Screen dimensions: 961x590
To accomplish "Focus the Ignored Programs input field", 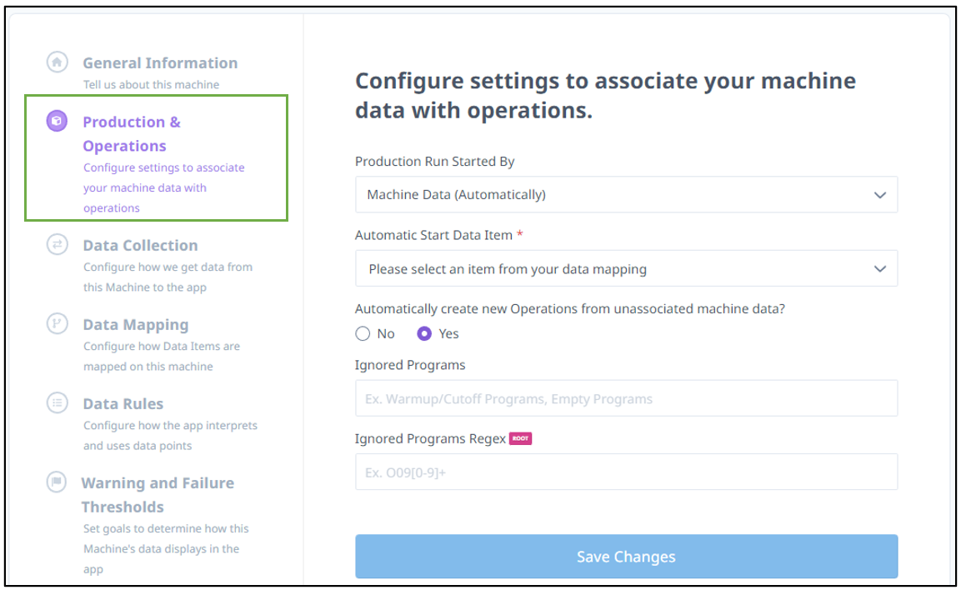I will pyautogui.click(x=627, y=398).
